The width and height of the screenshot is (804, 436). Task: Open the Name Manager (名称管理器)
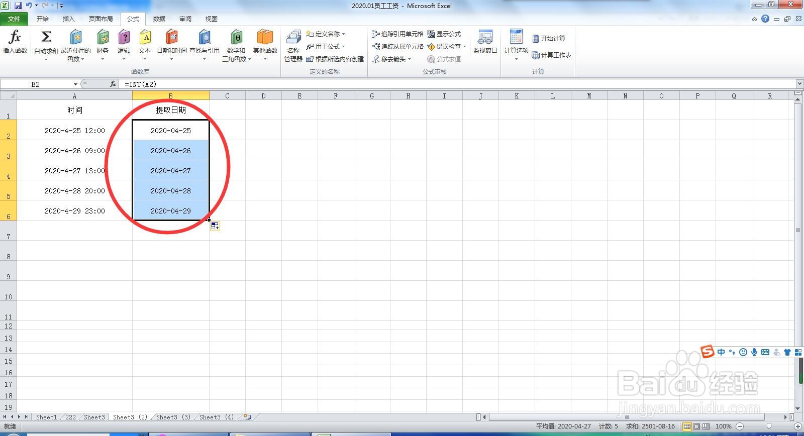coord(293,46)
